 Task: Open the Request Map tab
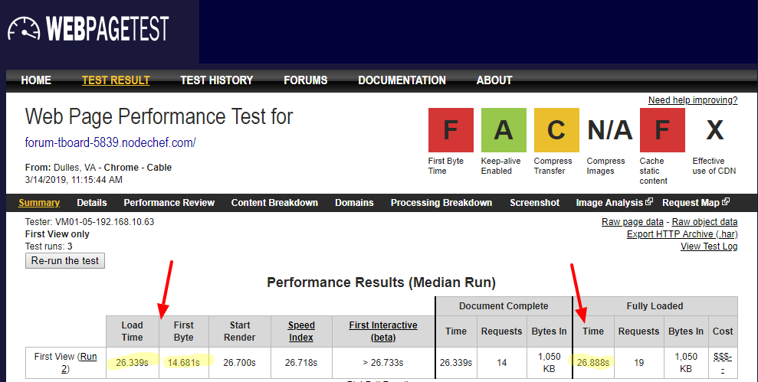691,203
